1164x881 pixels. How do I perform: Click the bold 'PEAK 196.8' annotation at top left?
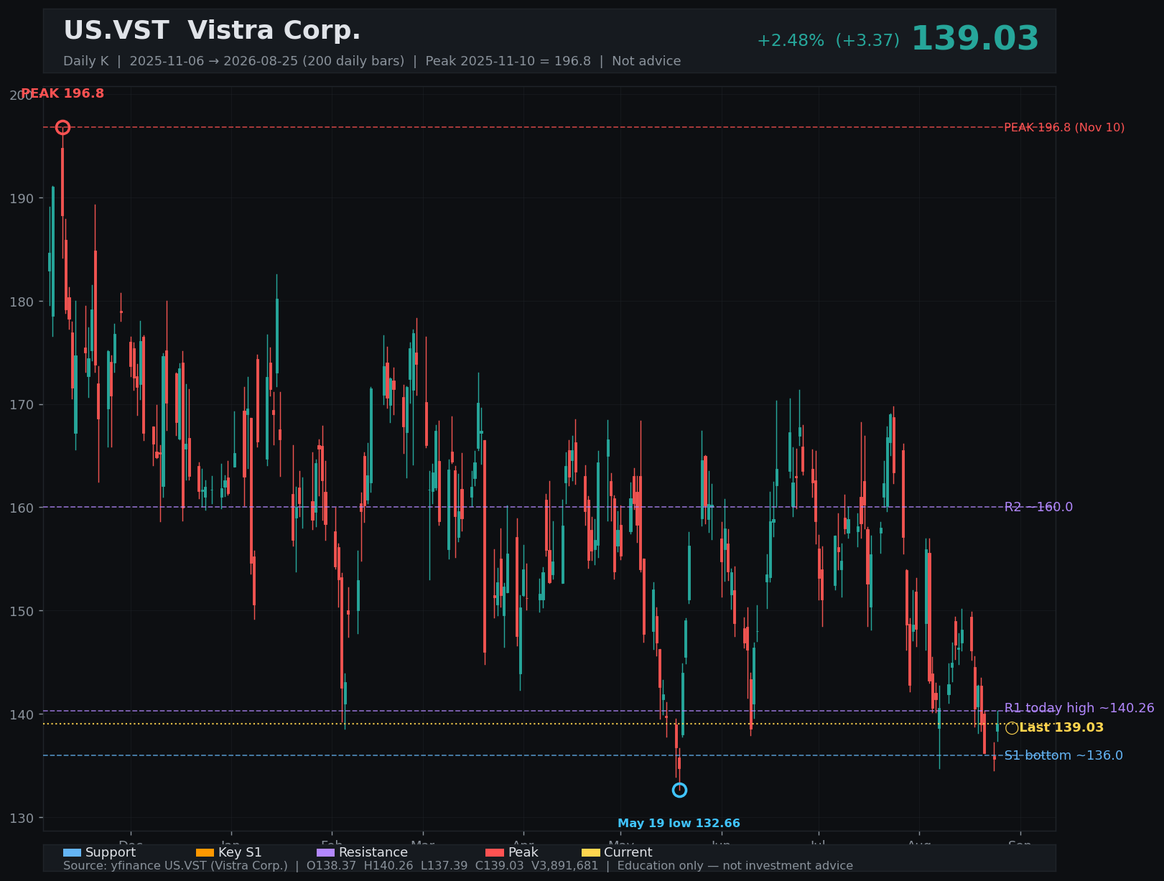coord(62,93)
